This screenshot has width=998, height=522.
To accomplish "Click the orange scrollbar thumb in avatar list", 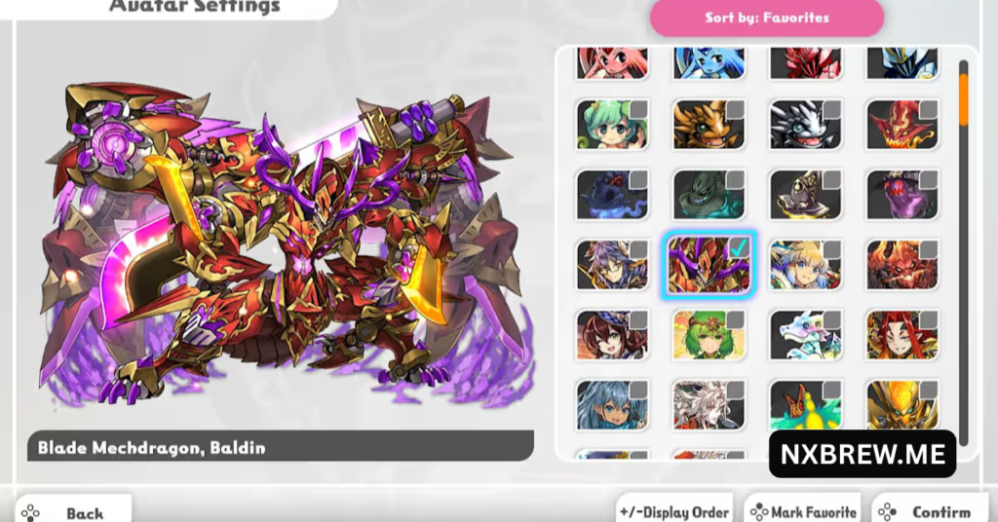I will 963,99.
